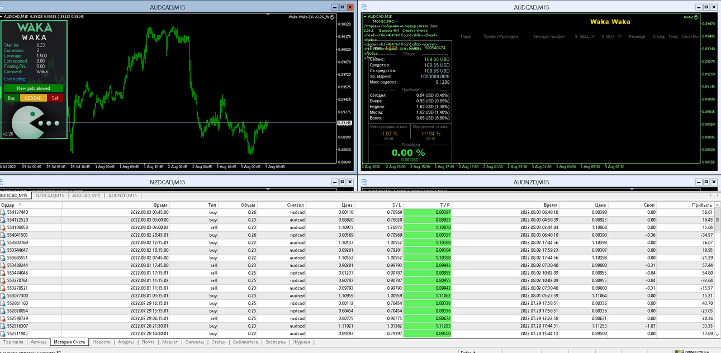Click the order icon for order 553803769
Image resolution: width=721 pixels, height=353 pixels.
3,242
